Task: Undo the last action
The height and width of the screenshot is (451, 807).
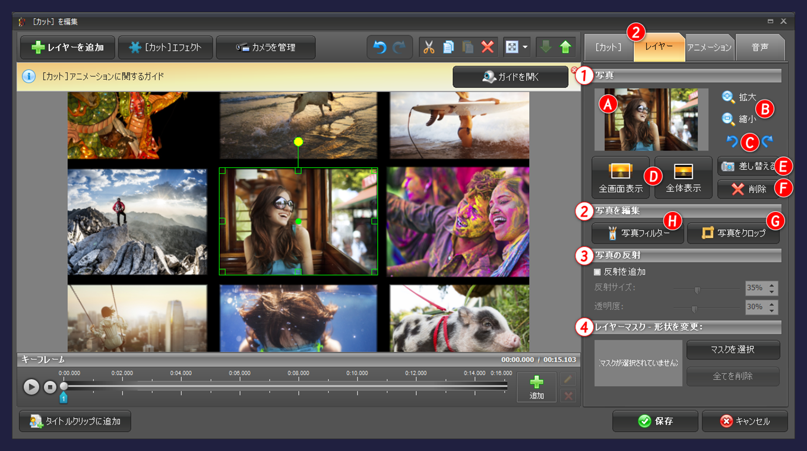Action: 379,47
